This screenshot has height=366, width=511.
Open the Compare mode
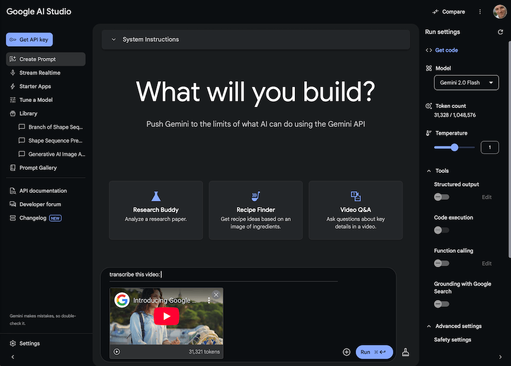click(x=449, y=12)
